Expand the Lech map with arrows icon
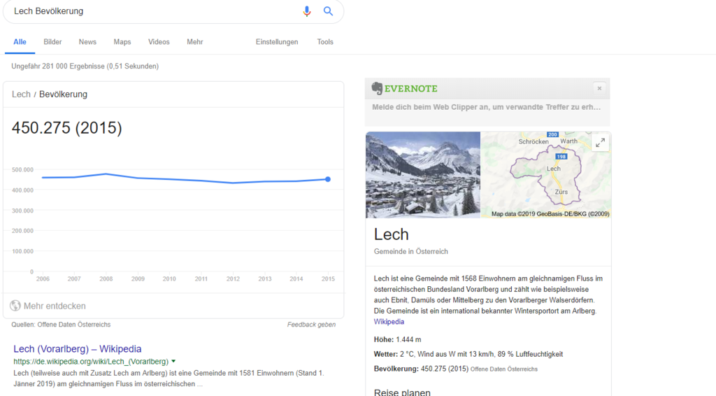This screenshot has width=716, height=396. click(x=599, y=143)
